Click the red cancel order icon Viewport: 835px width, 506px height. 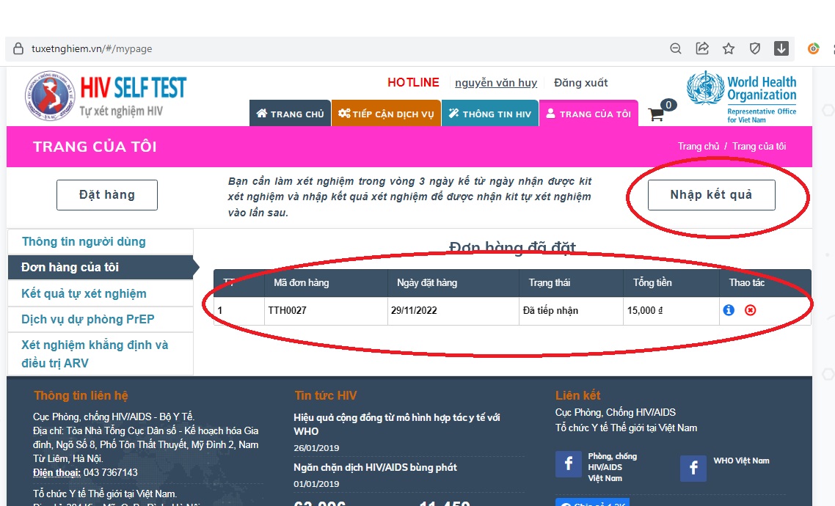(750, 310)
